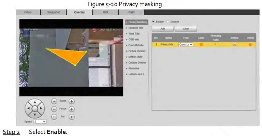The image size is (262, 136).
Task: Click the PTZ center circle button
Action: point(35,108)
